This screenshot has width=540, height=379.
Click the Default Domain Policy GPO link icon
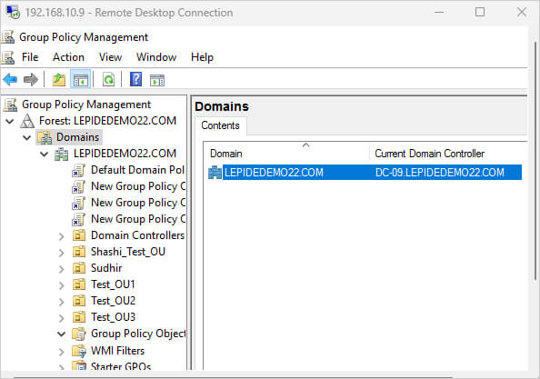78,170
